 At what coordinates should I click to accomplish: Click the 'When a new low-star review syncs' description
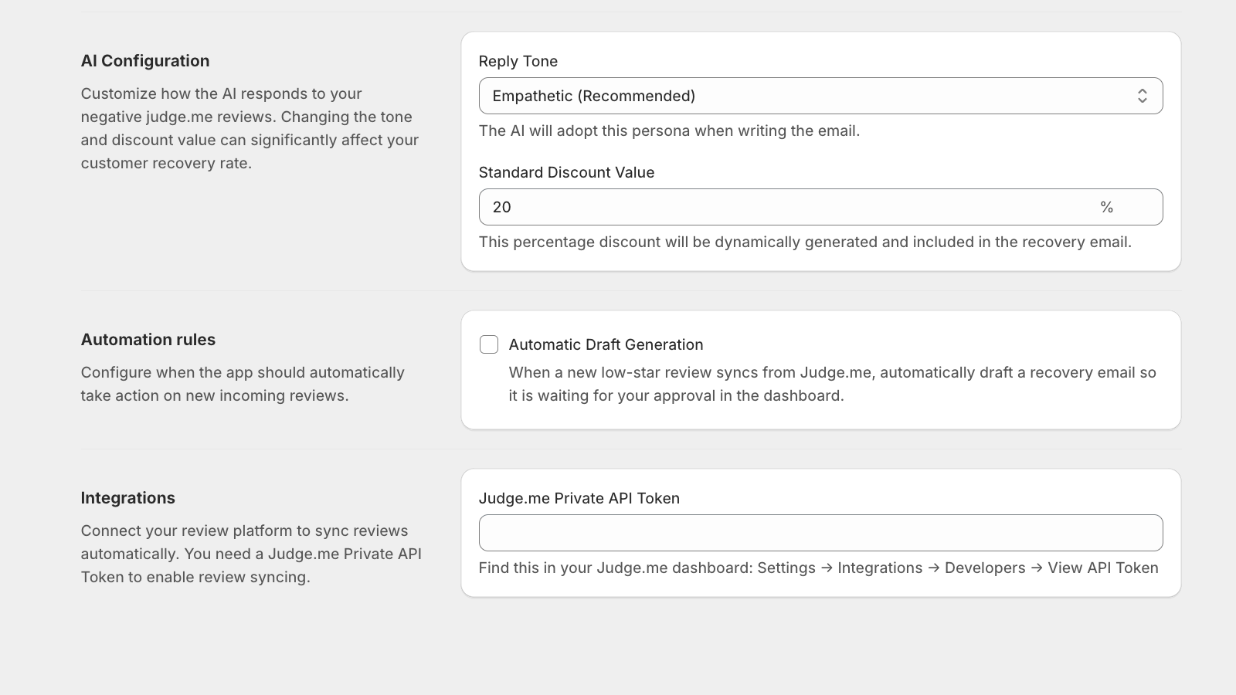tap(833, 384)
